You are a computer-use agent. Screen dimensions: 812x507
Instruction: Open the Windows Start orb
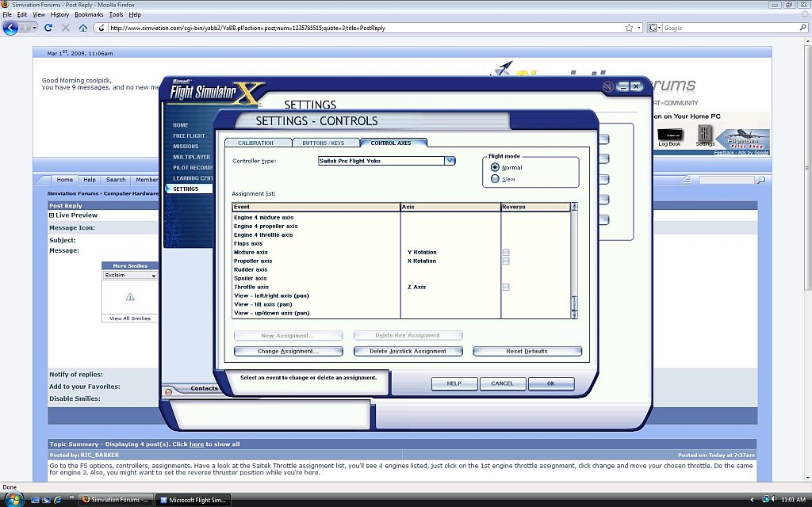(x=13, y=499)
